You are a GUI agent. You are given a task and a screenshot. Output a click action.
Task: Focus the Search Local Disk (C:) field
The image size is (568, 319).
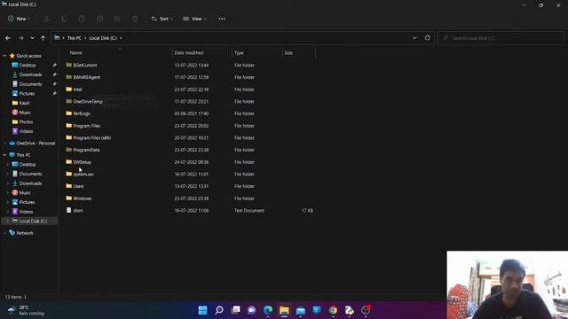click(501, 38)
